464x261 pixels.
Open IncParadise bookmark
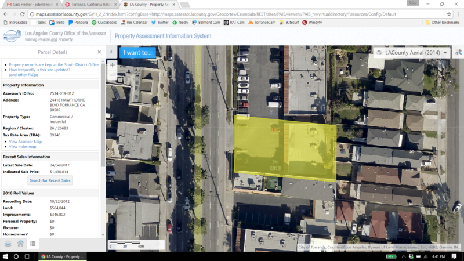pos(16,23)
